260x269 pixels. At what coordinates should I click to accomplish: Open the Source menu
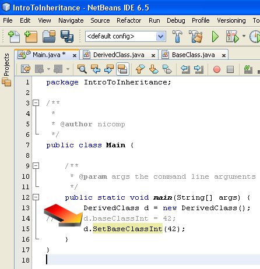point(100,20)
